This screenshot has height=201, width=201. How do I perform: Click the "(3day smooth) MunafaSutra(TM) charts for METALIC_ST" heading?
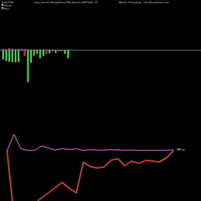(x=66, y=2)
